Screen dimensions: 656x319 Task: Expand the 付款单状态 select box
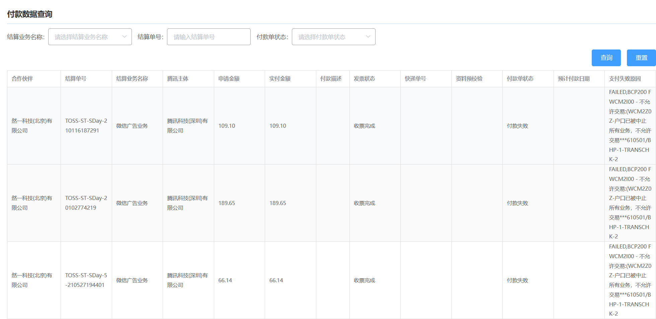333,37
